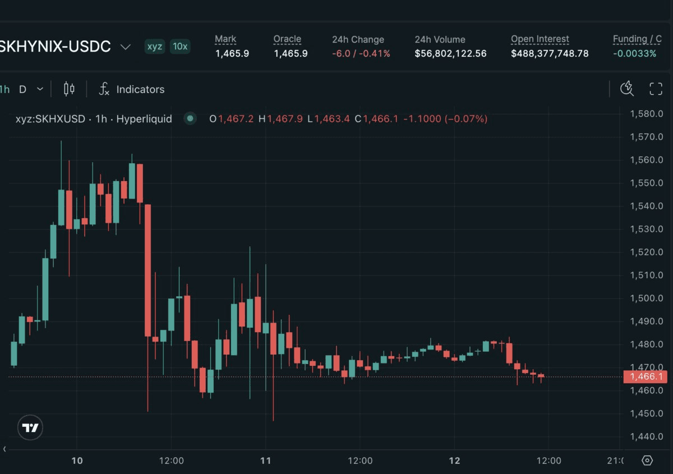This screenshot has height=474, width=673.
Task: Click the Oracle price label
Action: (x=287, y=39)
